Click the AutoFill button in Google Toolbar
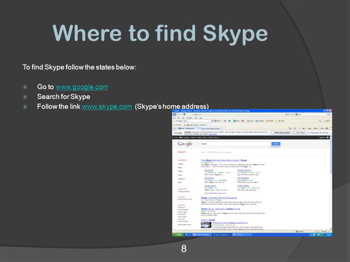The width and height of the screenshot is (350, 262). 269,121
